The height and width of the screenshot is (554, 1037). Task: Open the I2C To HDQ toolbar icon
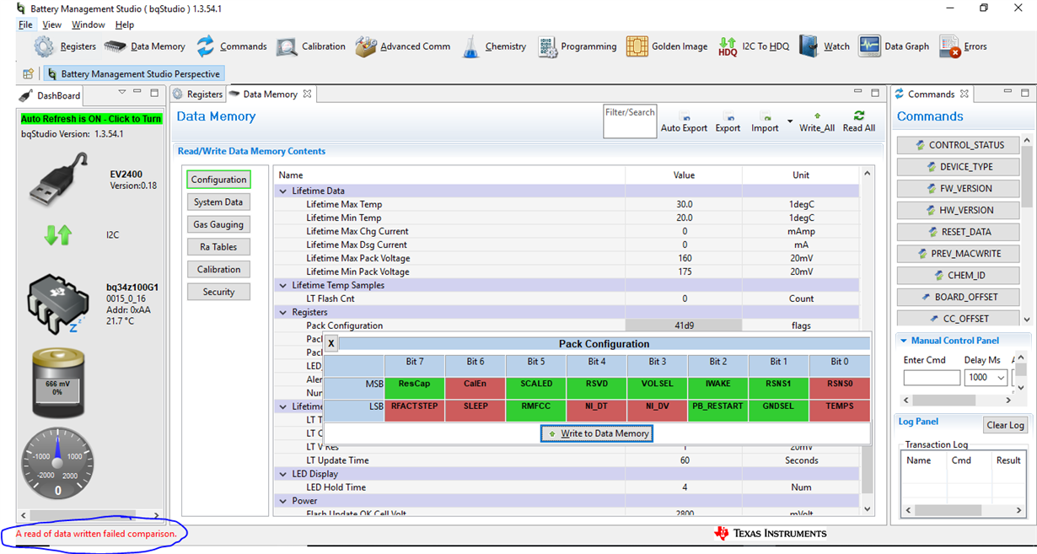(728, 46)
